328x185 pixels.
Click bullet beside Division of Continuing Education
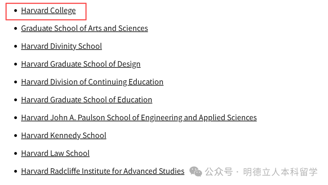16,82
